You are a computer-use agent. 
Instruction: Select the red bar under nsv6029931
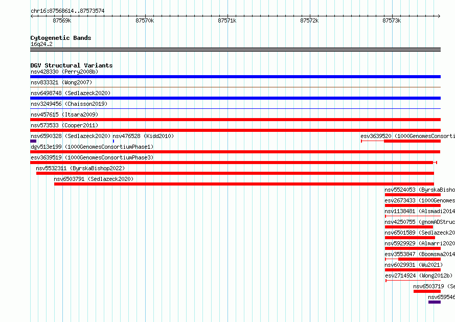point(413,270)
